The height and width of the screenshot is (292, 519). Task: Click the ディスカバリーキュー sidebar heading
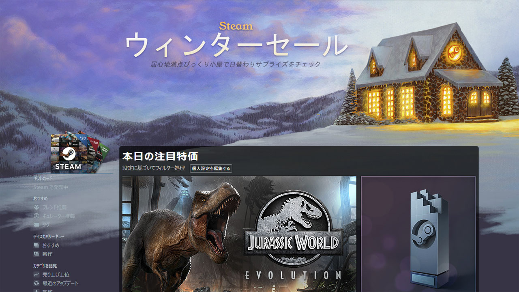(x=49, y=236)
